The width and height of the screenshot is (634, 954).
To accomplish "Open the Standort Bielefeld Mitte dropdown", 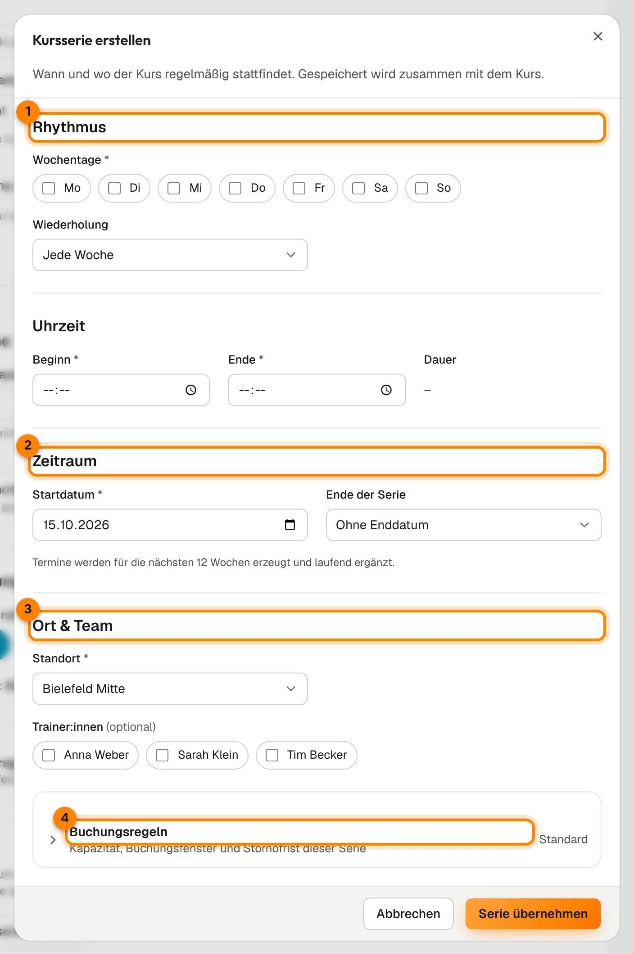I will pyautogui.click(x=170, y=689).
